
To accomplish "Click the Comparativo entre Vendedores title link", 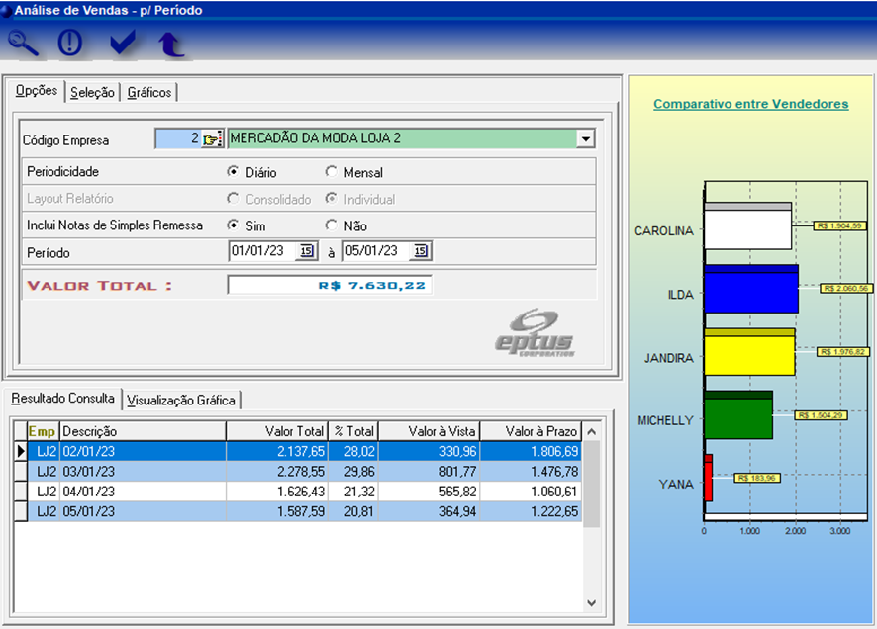I will pyautogui.click(x=750, y=104).
